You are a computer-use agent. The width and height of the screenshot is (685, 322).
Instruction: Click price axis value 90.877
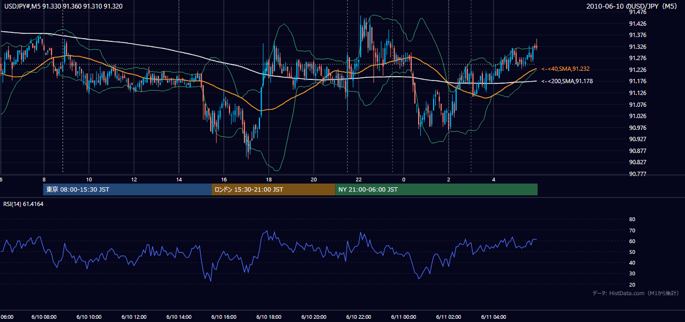point(637,151)
